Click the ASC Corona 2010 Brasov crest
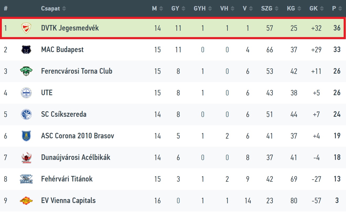 pos(26,136)
